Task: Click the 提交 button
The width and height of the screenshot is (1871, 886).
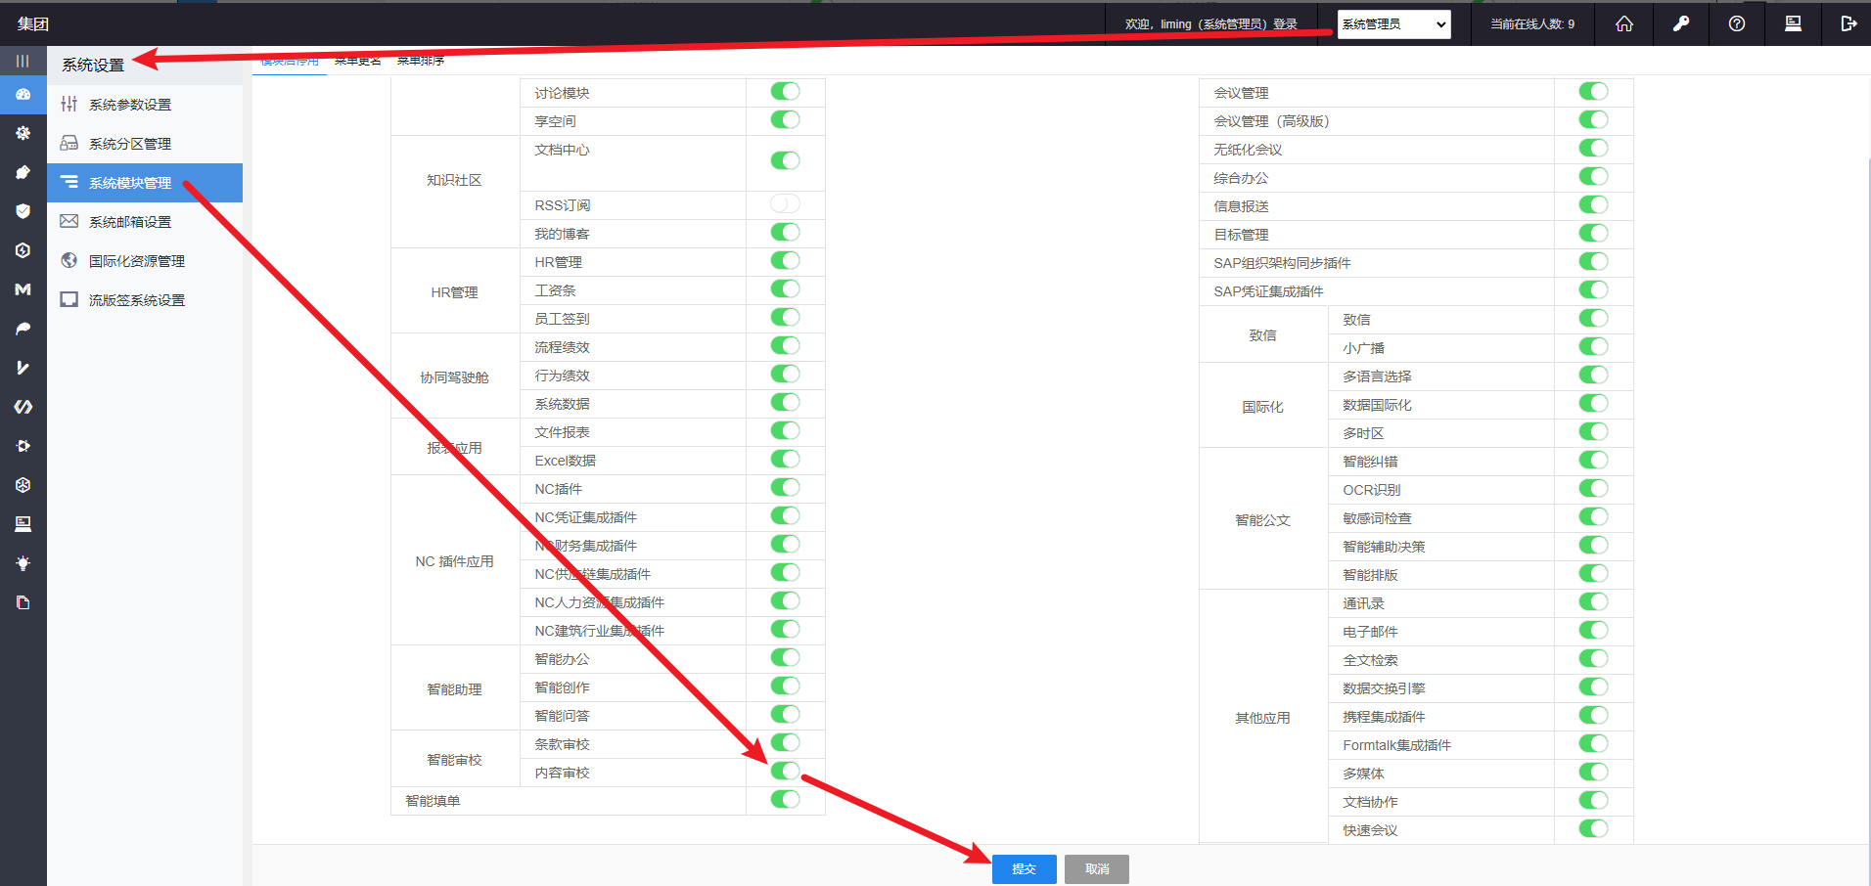Action: (1025, 869)
